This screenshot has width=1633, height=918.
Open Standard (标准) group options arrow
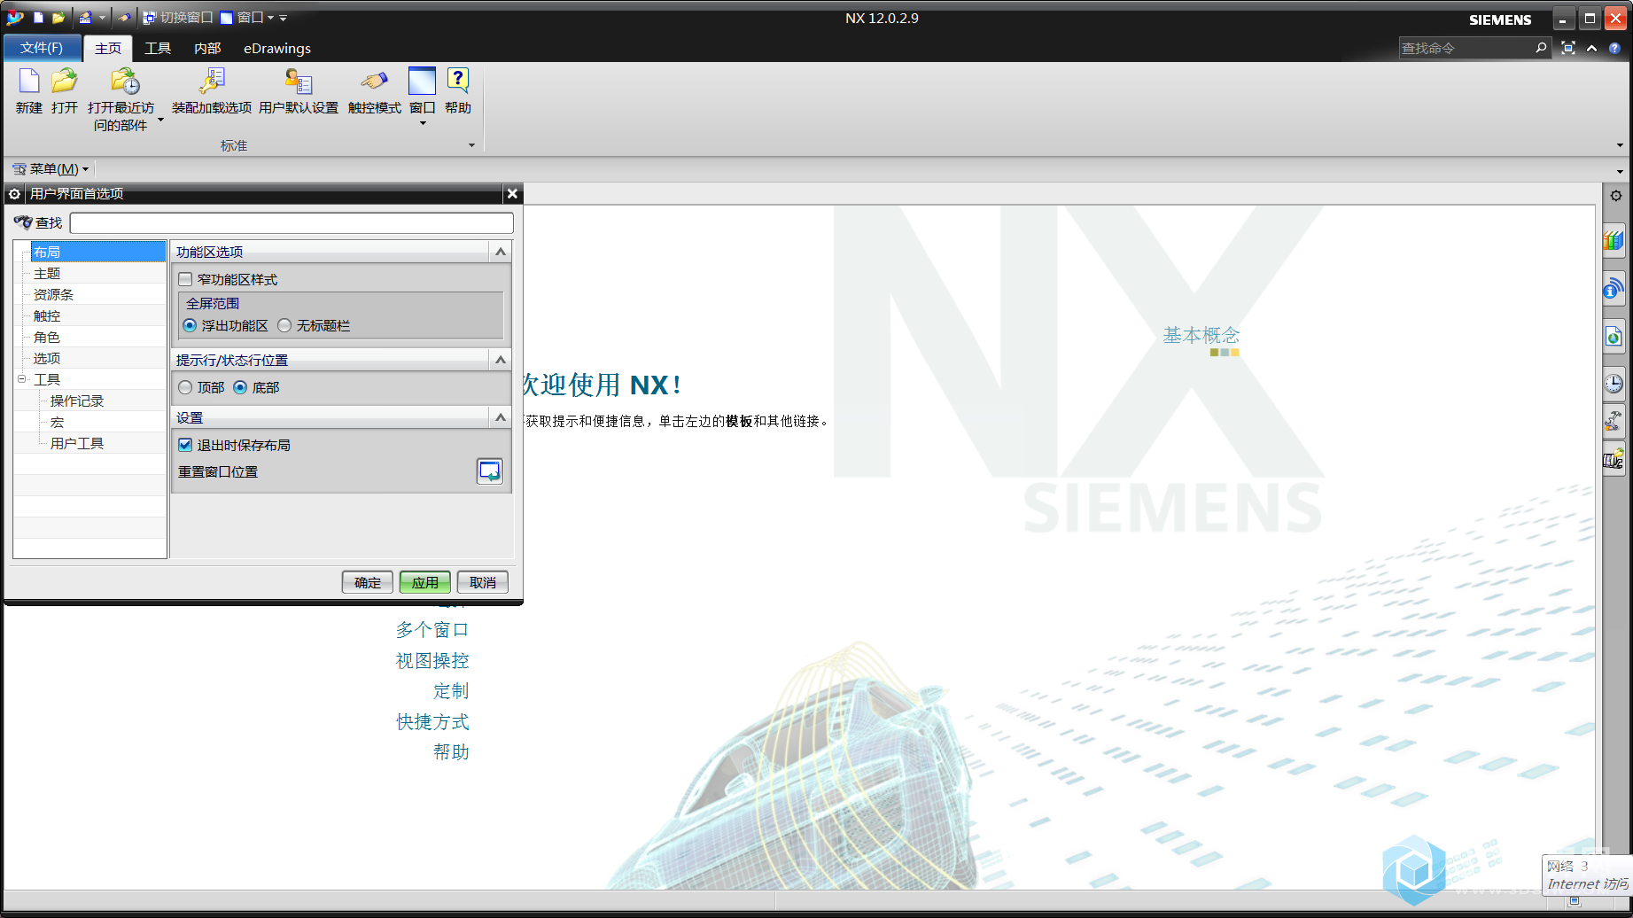click(471, 145)
